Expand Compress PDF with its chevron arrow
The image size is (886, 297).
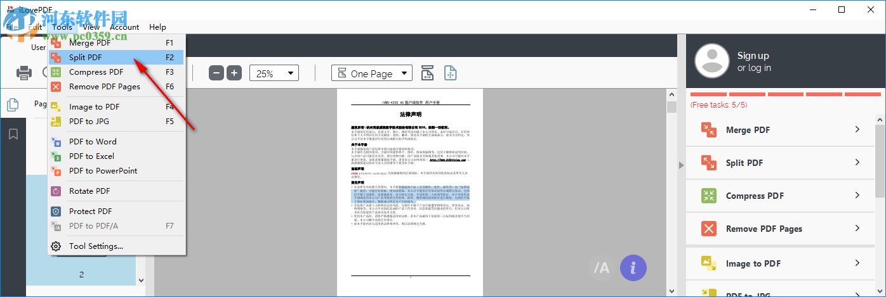857,195
